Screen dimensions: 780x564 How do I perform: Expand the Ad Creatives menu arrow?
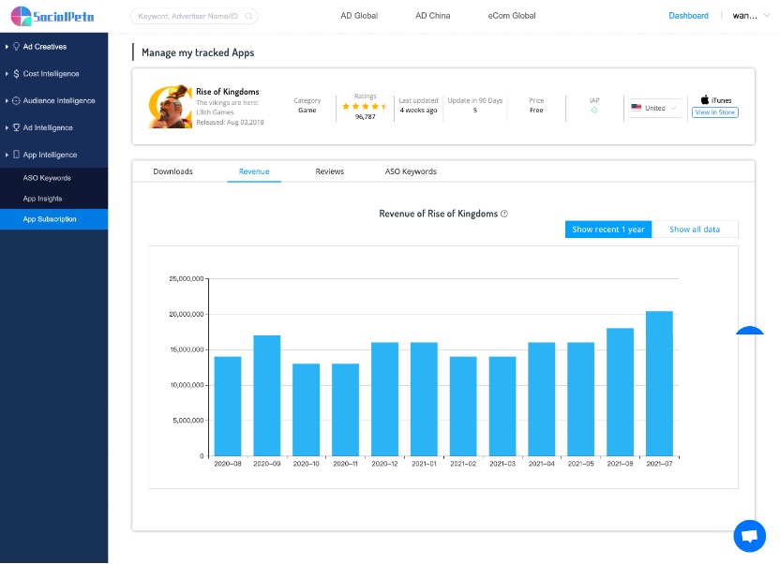pos(7,47)
